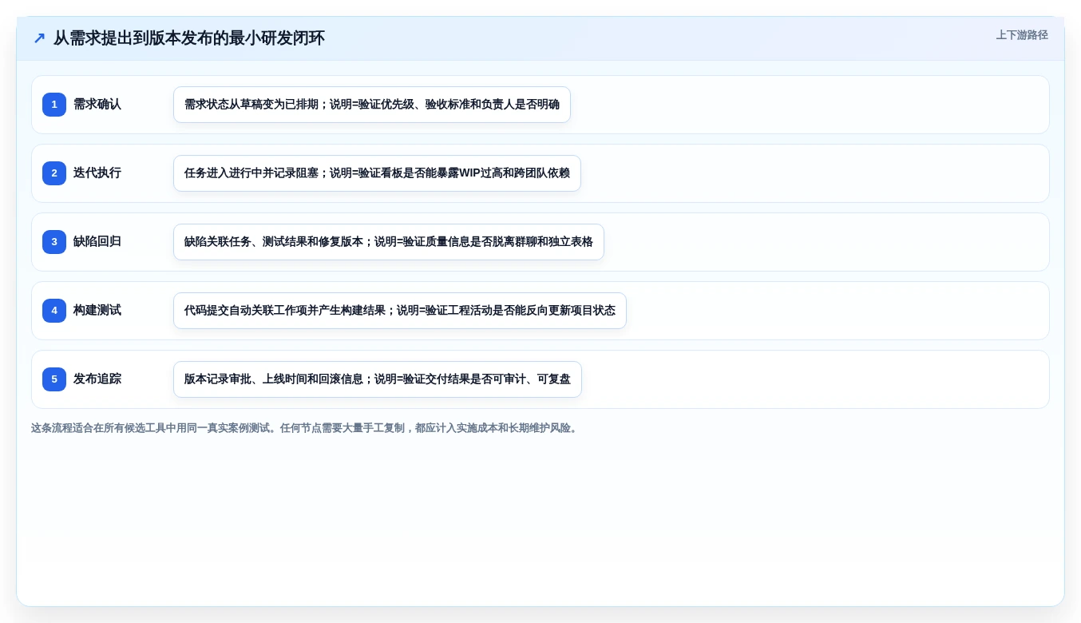Open the description starting 代码提交自动关联工作项

(x=400, y=311)
